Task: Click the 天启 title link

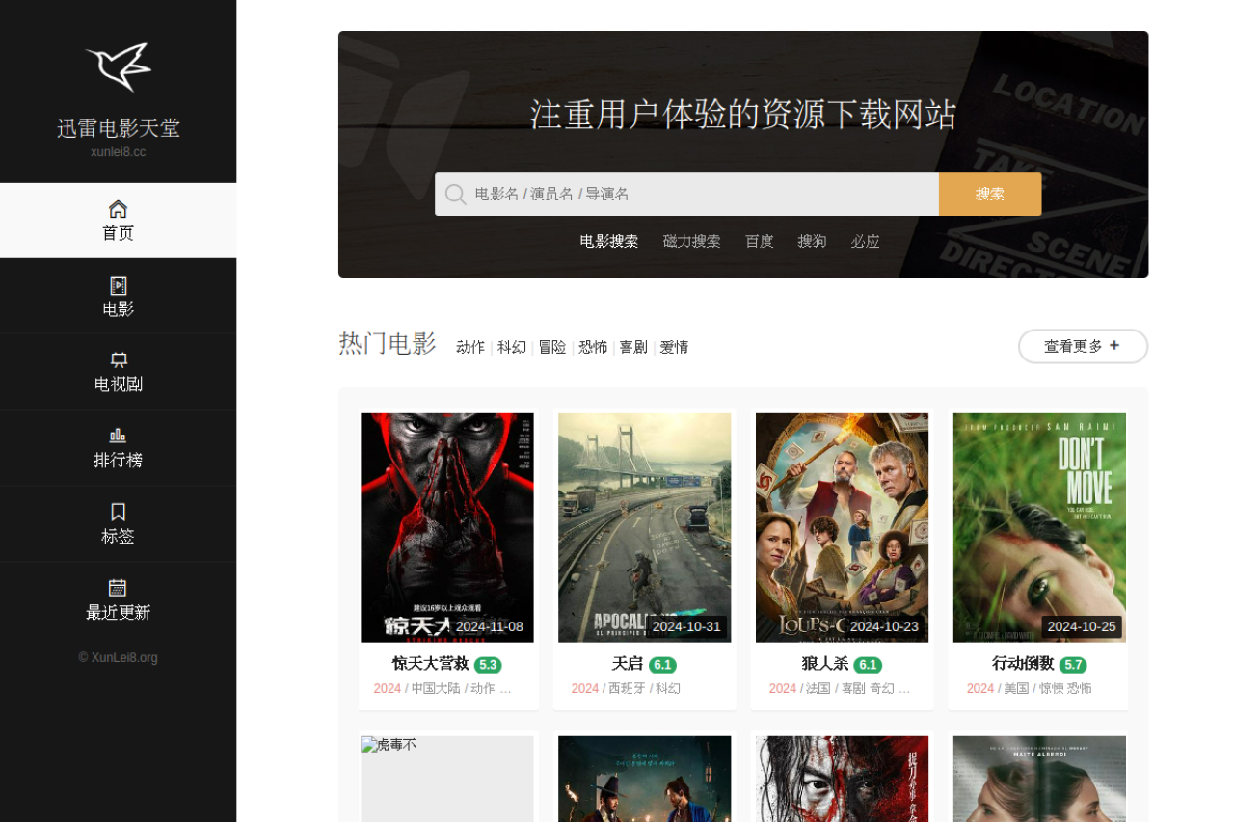Action: [x=628, y=664]
